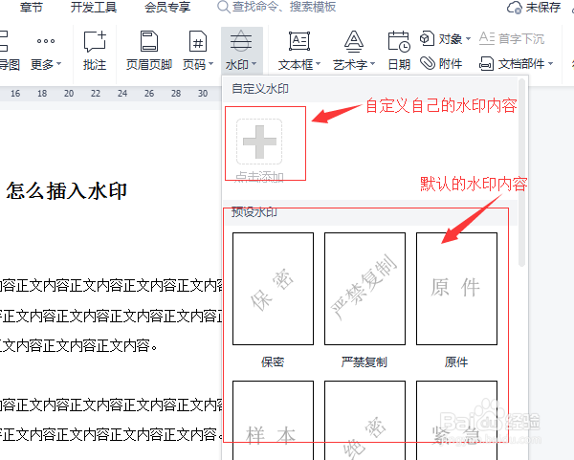The height and width of the screenshot is (460, 574).
Task: Choose the 绝密 watermark thumbnail
Action: (365, 420)
